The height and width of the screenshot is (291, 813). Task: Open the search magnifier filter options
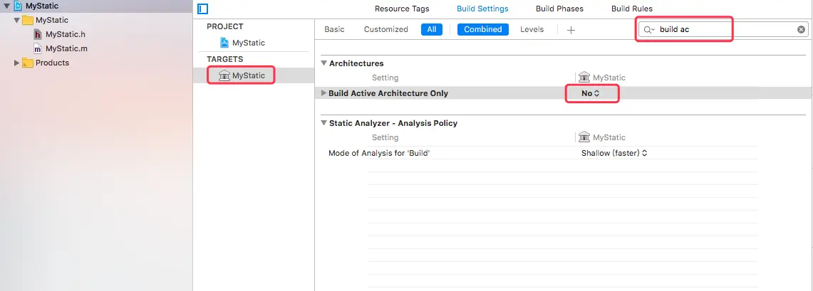pos(649,29)
